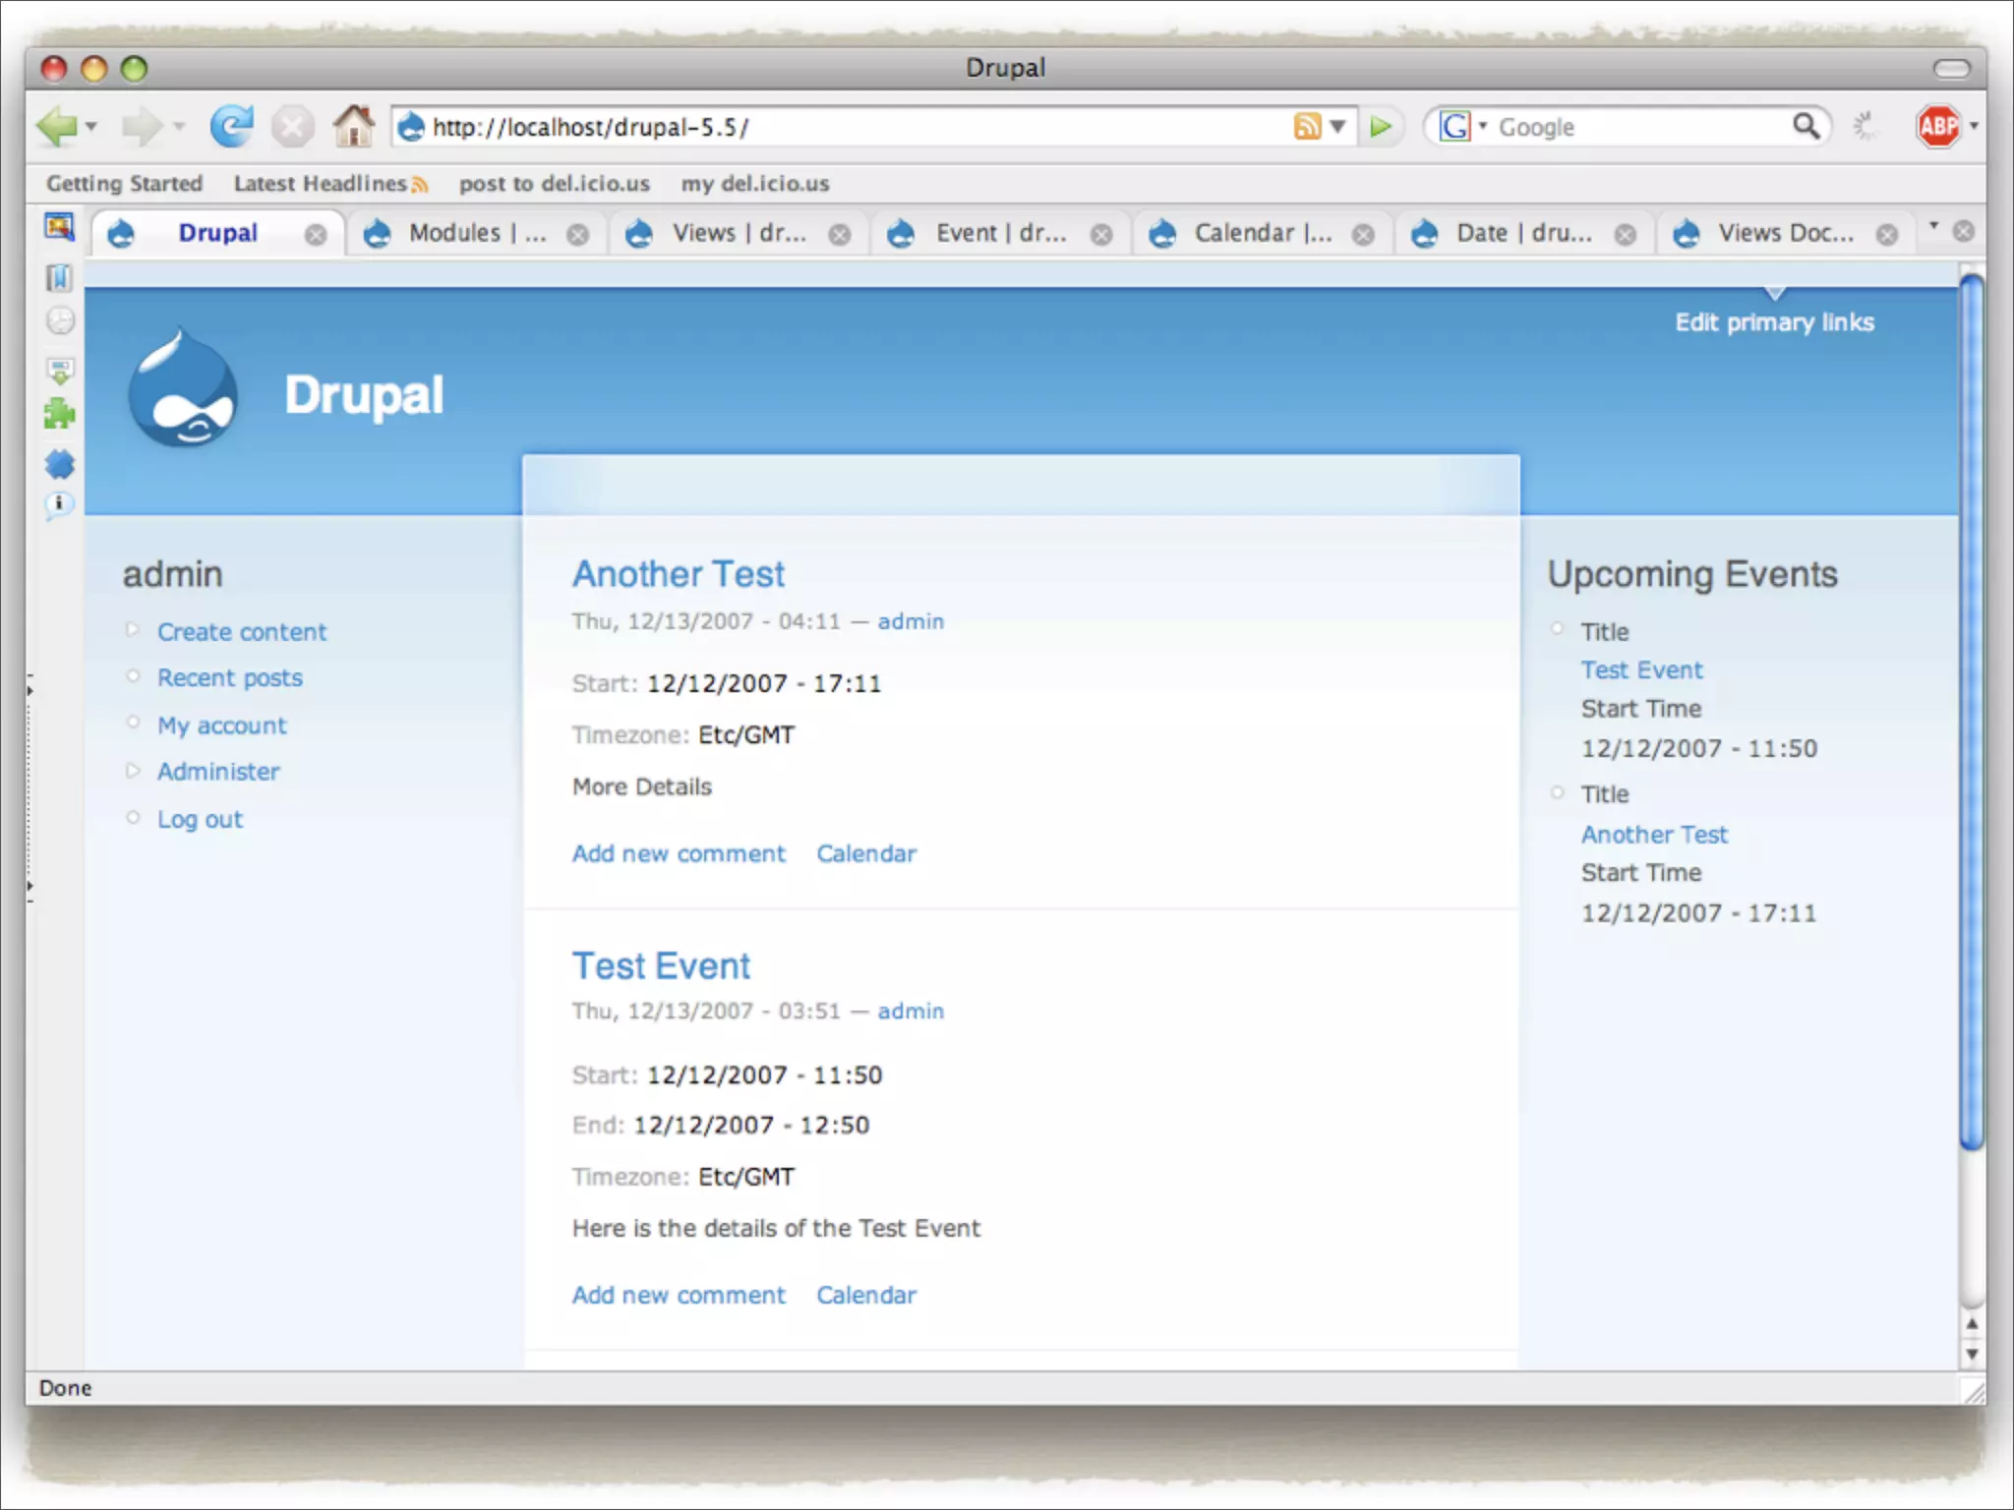Click Calendar link under Test Event post
The height and width of the screenshot is (1510, 2014).
866,1295
